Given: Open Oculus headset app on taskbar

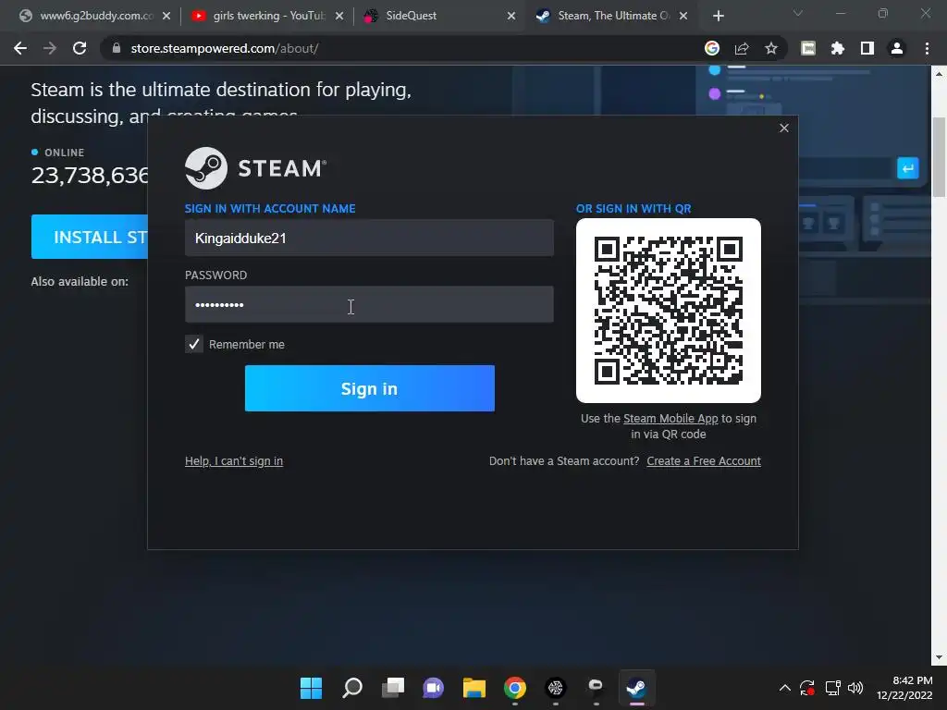Looking at the screenshot, I should (596, 688).
